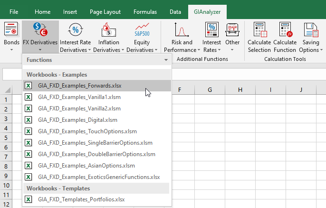This screenshot has height=208, width=326.
Task: Select row 5 header
Action: click(x=6, y=138)
